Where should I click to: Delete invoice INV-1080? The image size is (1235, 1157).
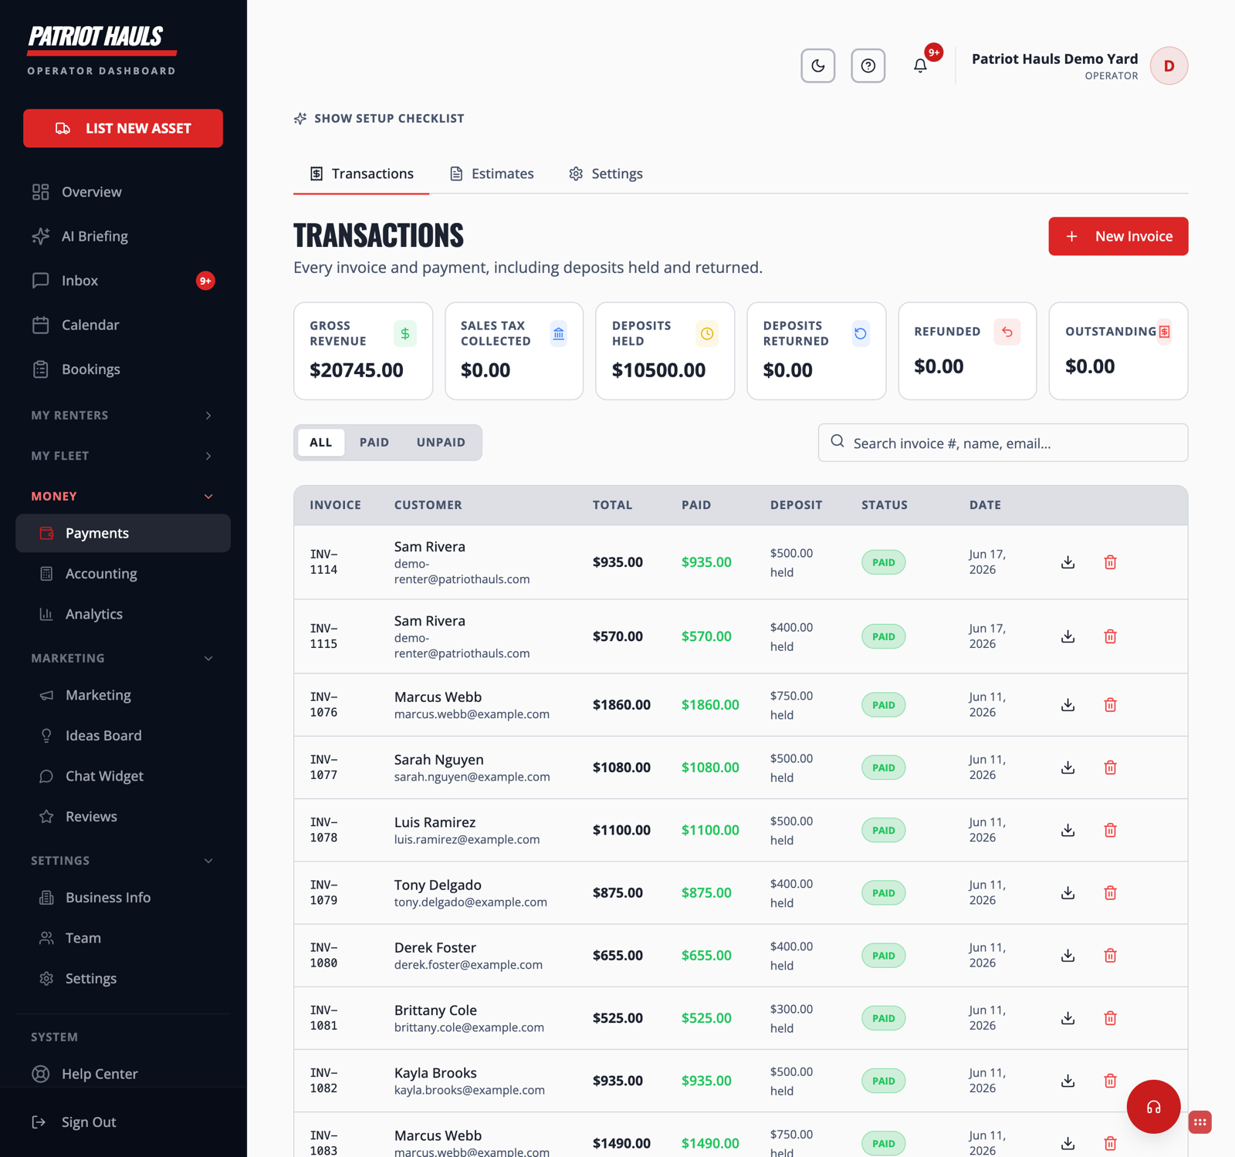coord(1110,956)
